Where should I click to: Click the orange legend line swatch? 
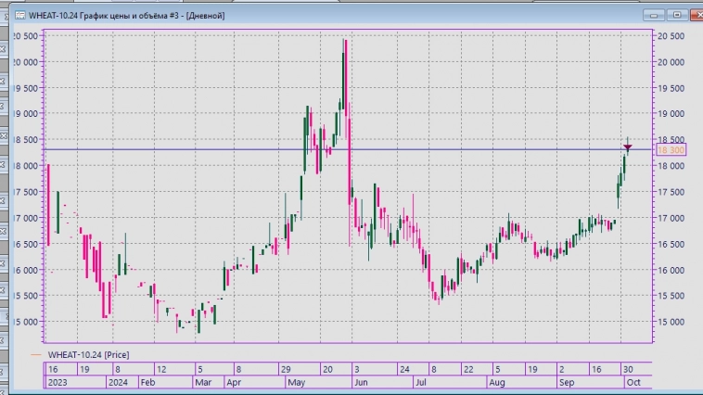[x=35, y=354]
